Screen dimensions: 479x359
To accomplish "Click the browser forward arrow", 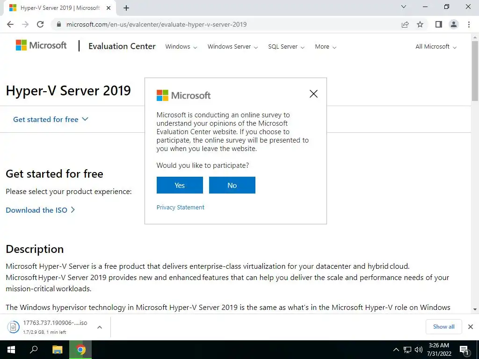I will point(25,24).
